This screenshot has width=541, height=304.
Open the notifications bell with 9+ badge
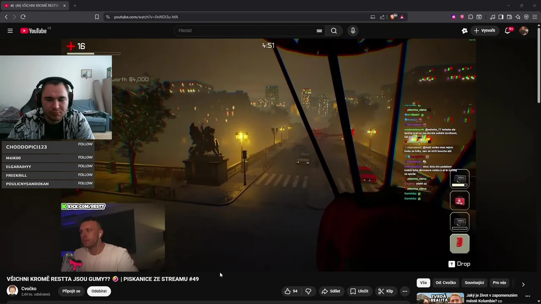pos(508,30)
